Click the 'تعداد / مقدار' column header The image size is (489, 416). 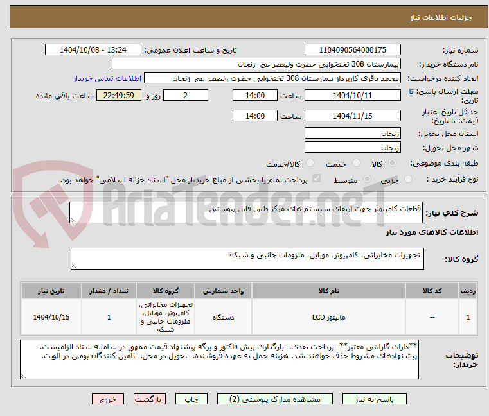pos(109,291)
